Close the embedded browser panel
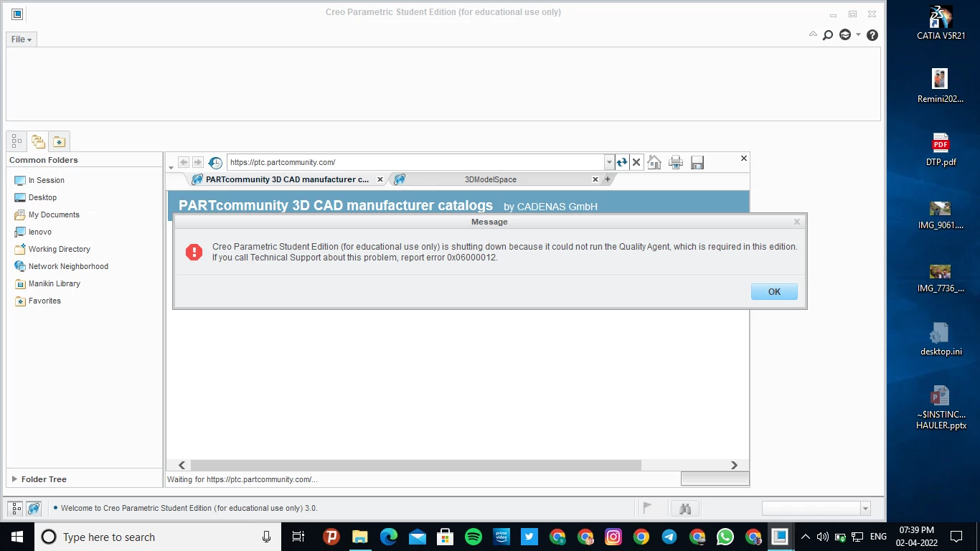 (743, 158)
